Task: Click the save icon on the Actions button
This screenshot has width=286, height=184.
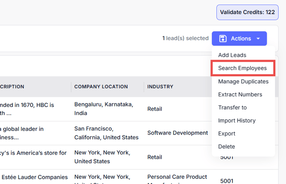Action: coord(222,39)
